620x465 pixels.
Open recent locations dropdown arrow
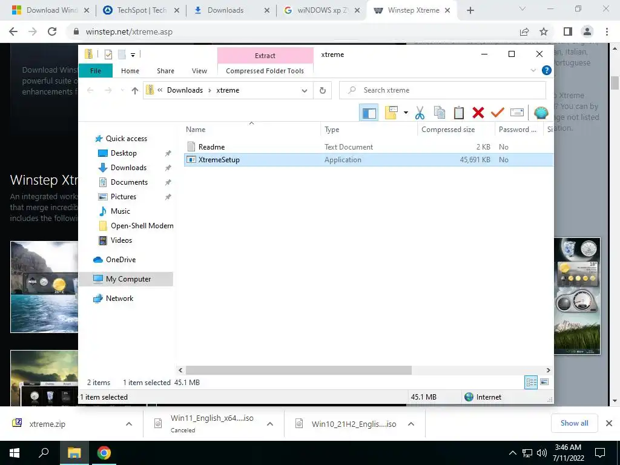click(x=122, y=91)
